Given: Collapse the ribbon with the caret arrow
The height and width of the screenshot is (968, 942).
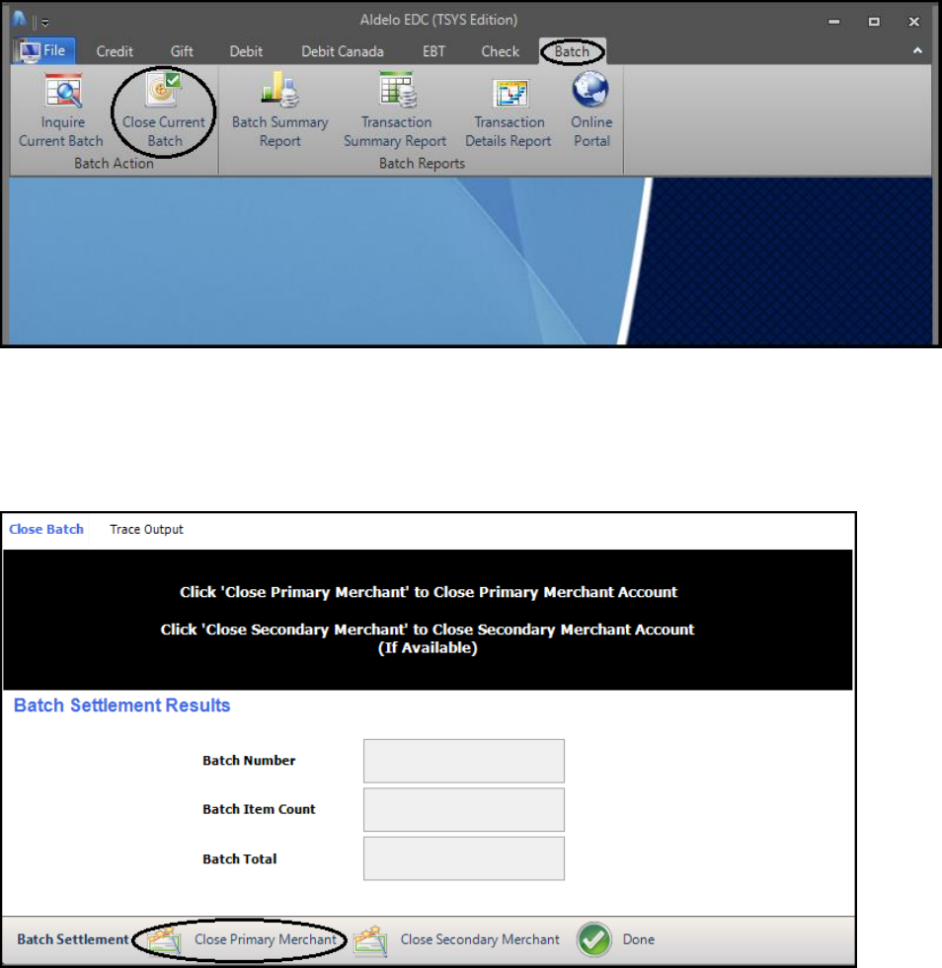Looking at the screenshot, I should (917, 50).
